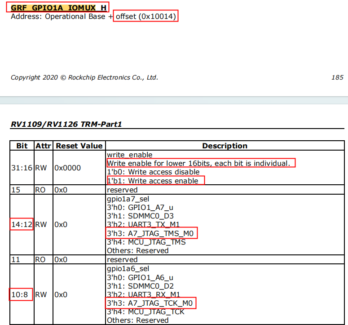Viewport: 348px width, 325px height.
Task: Click the Attr column header
Action: pyautogui.click(x=44, y=146)
